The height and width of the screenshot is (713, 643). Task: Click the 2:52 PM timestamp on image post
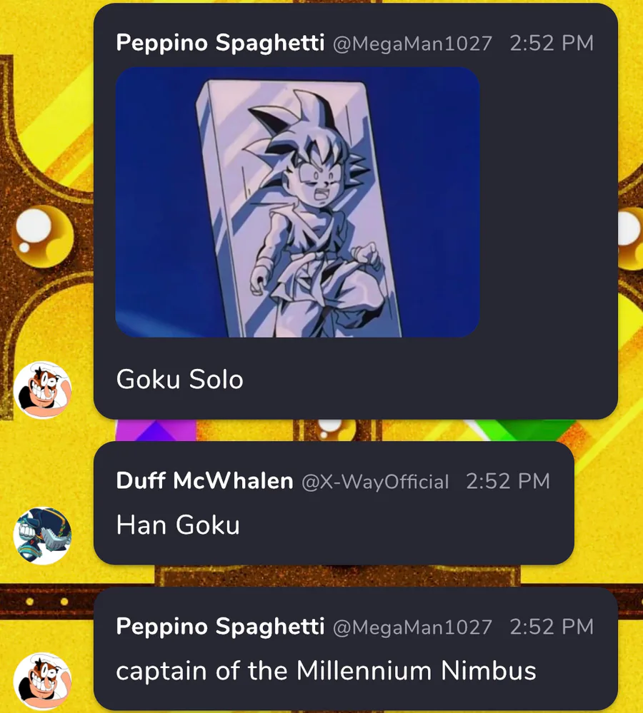point(552,44)
